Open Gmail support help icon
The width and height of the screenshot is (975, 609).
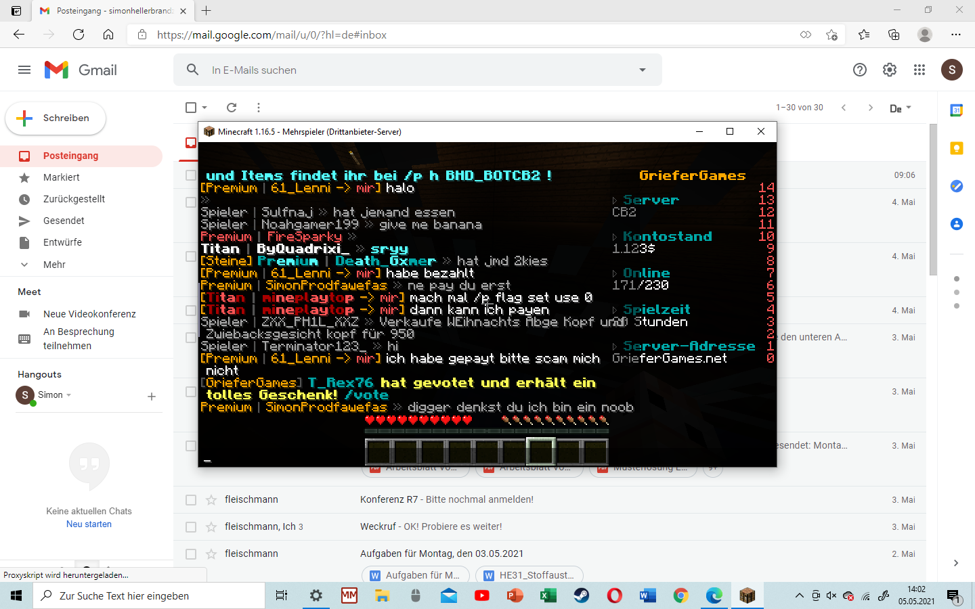(x=860, y=70)
